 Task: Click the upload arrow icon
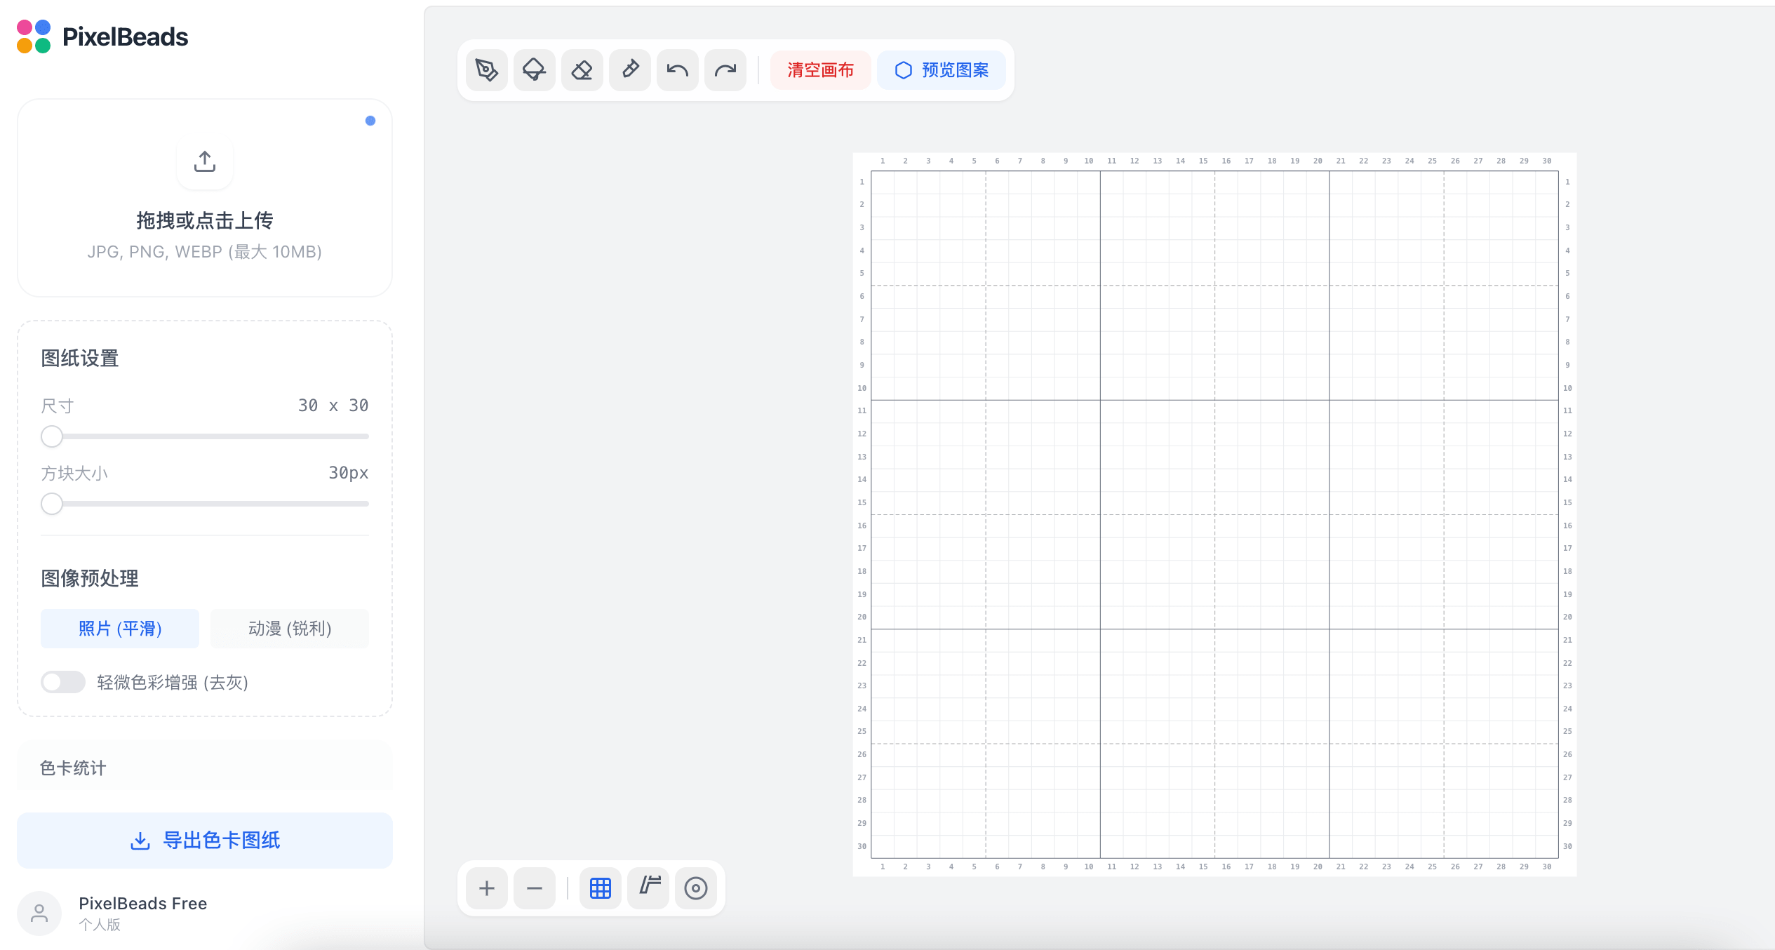(x=205, y=161)
